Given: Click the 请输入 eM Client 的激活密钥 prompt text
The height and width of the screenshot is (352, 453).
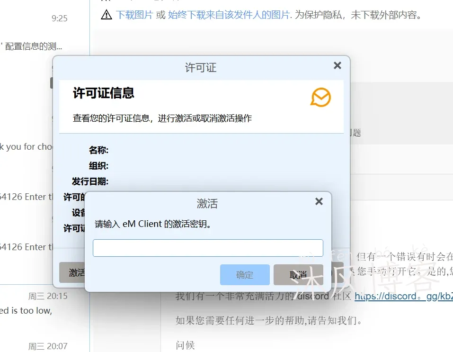Looking at the screenshot, I should pyautogui.click(x=152, y=224).
